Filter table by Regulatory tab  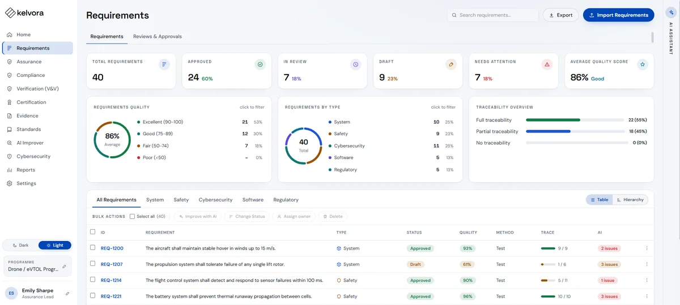286,200
